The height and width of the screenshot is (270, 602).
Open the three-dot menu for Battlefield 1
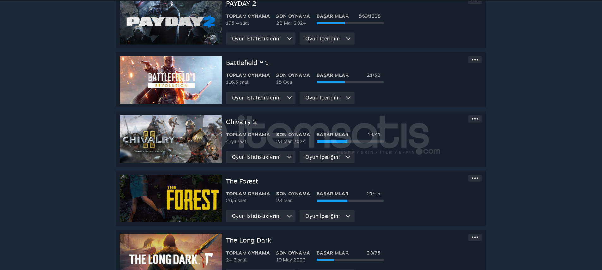(x=475, y=60)
